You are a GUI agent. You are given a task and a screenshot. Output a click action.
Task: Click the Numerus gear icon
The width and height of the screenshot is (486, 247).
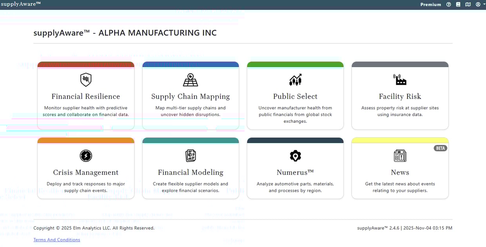[295, 156]
